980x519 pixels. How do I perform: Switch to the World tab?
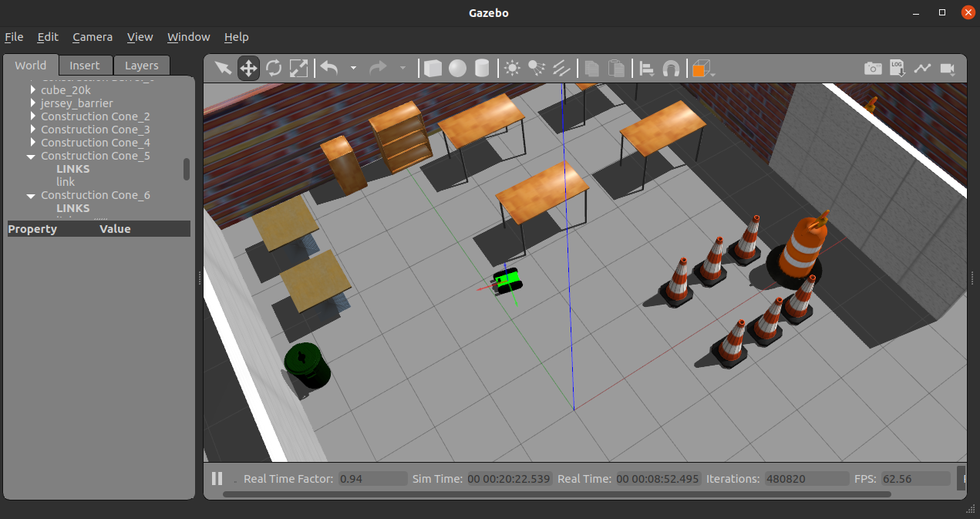31,65
